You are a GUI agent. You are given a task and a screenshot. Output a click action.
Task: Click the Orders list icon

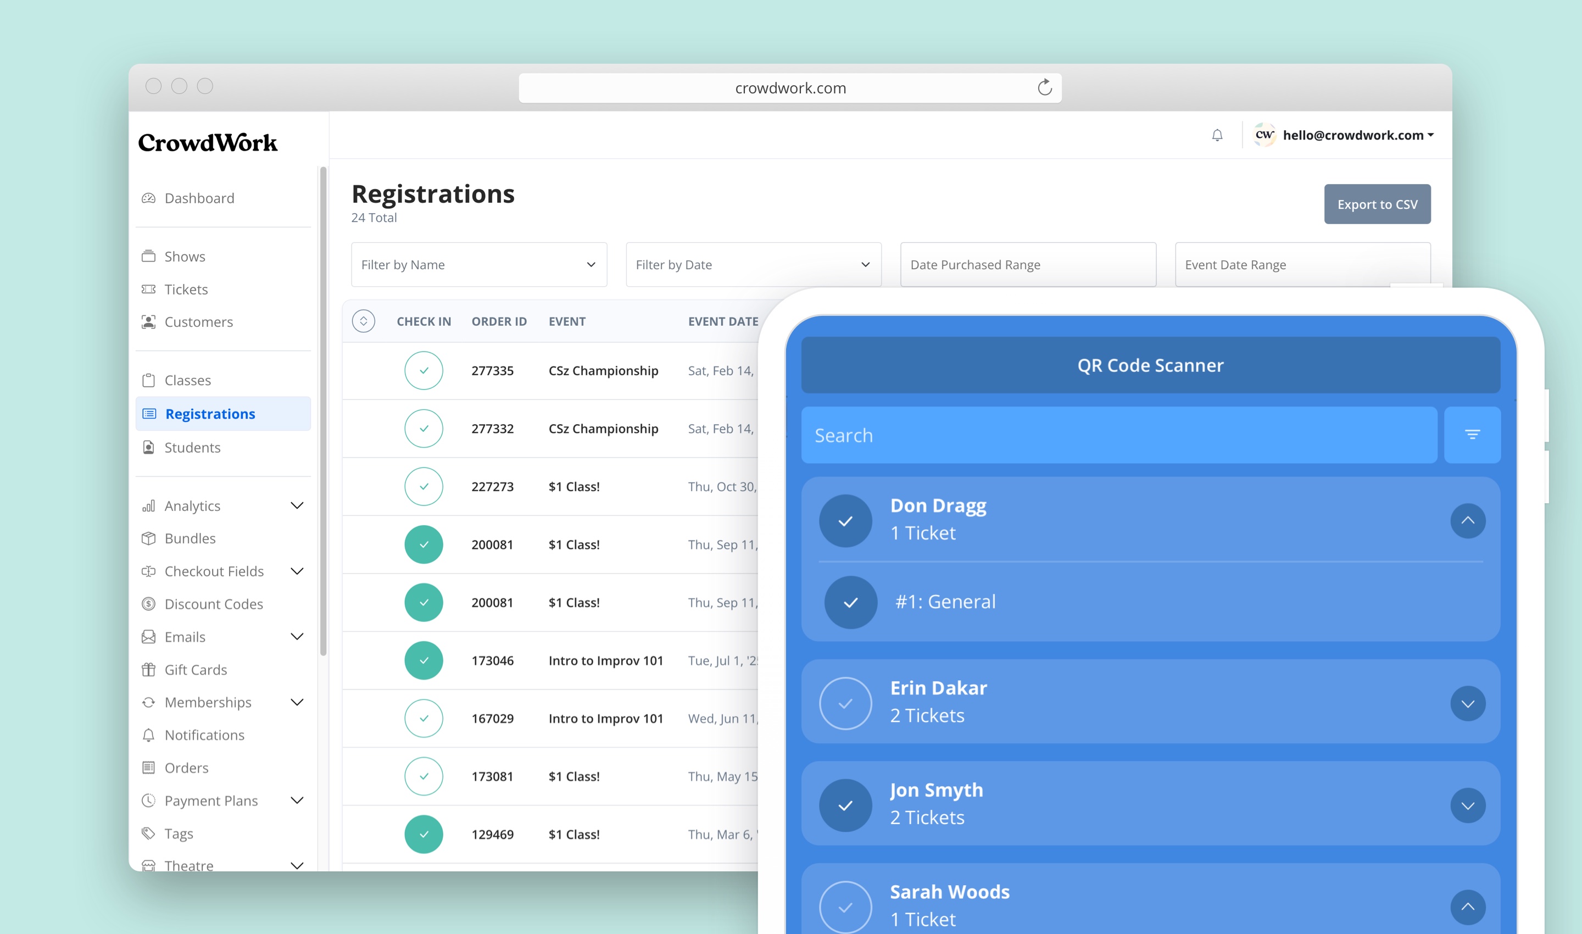148,768
